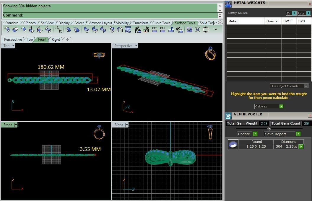The image size is (312, 201).
Task: Close the Metal Weights panel
Action: (x=310, y=4)
